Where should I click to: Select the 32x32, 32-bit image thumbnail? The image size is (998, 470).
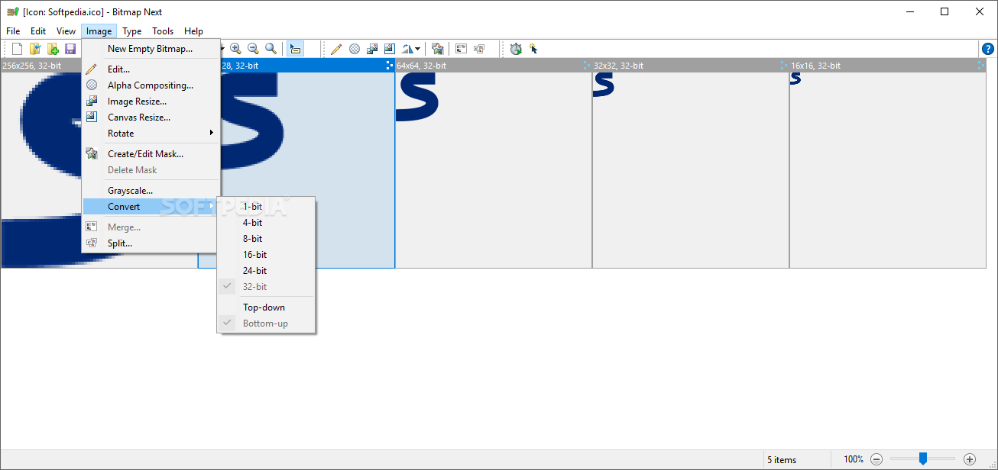point(691,170)
